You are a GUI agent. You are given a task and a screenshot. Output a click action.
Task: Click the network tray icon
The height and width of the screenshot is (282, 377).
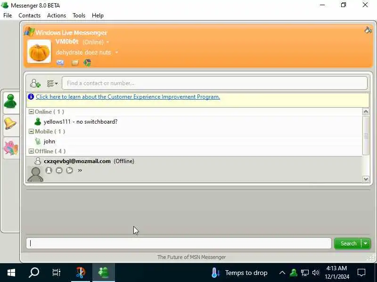[304, 273]
